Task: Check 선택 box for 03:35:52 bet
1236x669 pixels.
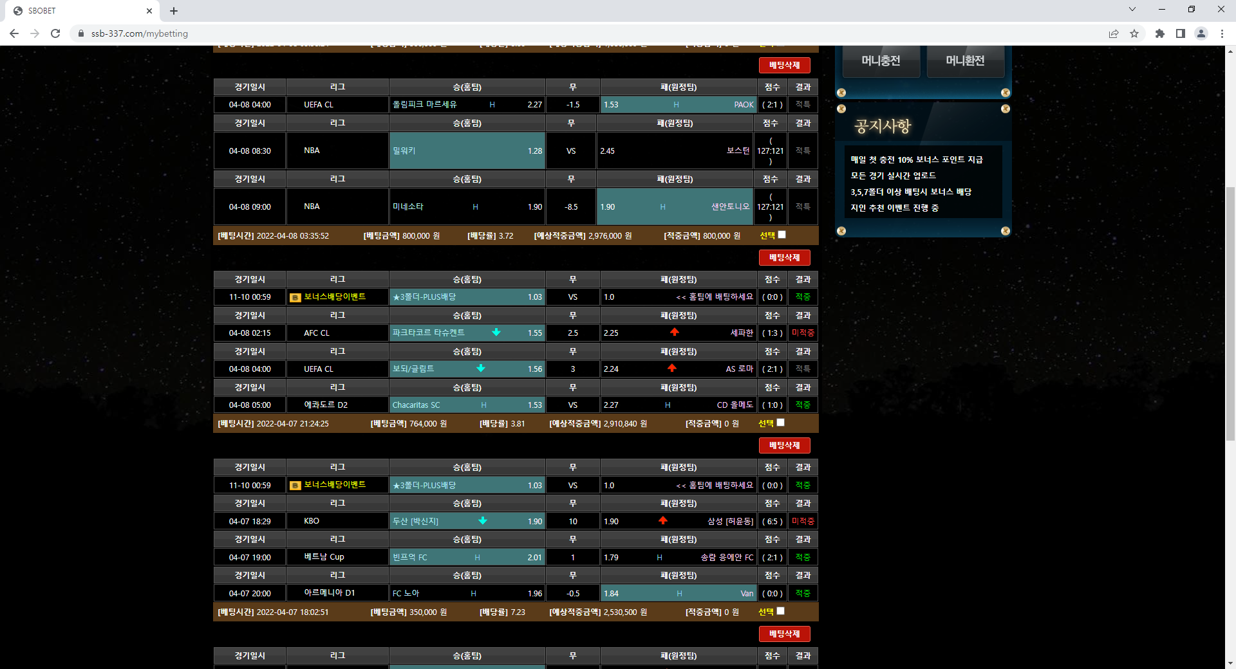Action: pyautogui.click(x=782, y=235)
